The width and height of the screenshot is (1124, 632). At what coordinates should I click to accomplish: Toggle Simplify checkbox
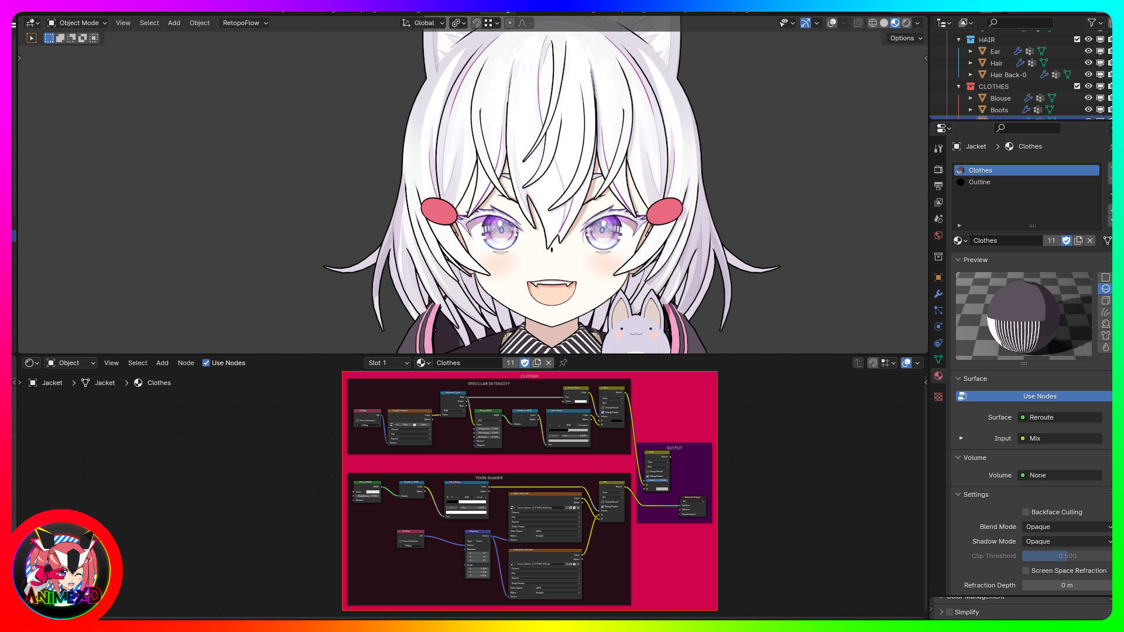click(x=950, y=612)
